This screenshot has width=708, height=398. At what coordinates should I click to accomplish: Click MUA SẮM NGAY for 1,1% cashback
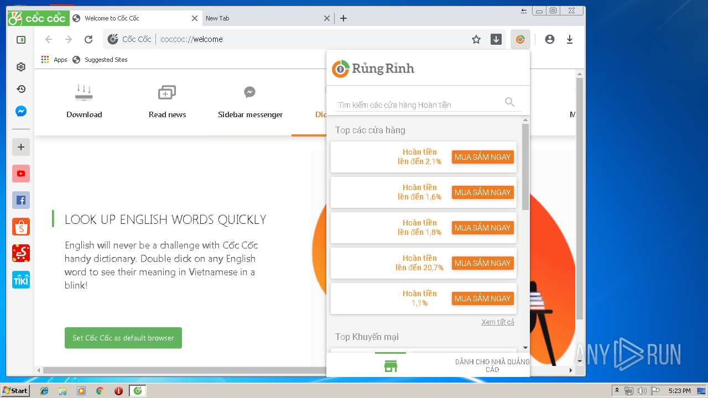point(482,298)
